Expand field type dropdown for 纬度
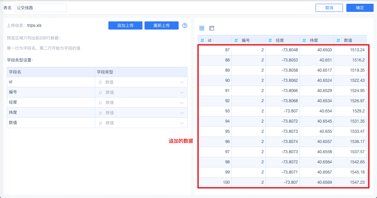Image resolution: width=377 pixels, height=198 pixels. [x=182, y=113]
